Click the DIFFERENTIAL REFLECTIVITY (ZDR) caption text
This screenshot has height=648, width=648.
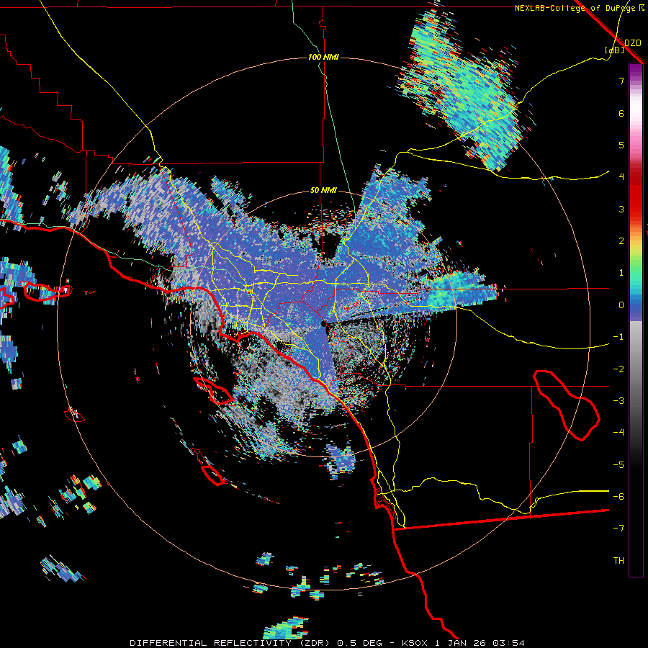[x=230, y=643]
